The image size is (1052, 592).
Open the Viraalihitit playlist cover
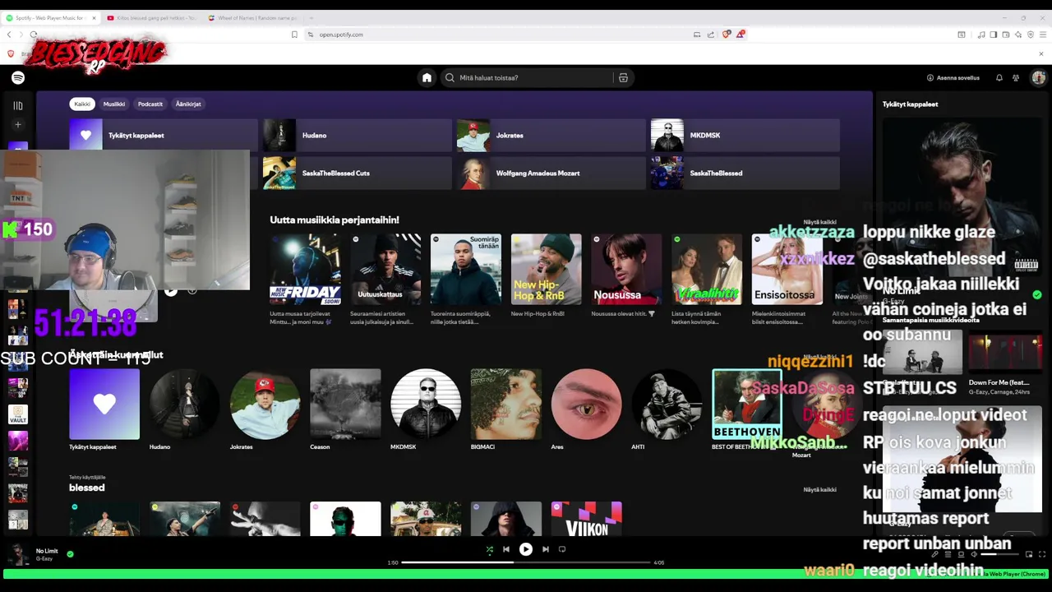coord(707,269)
